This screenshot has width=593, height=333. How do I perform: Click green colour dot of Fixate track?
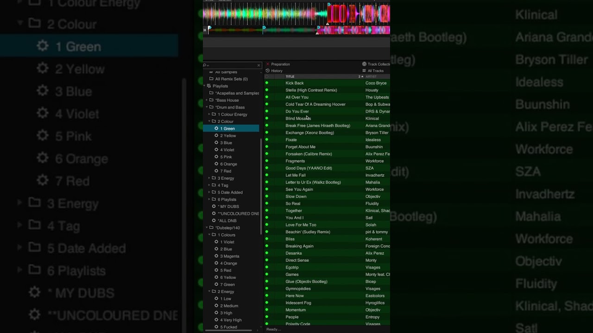coord(267,140)
